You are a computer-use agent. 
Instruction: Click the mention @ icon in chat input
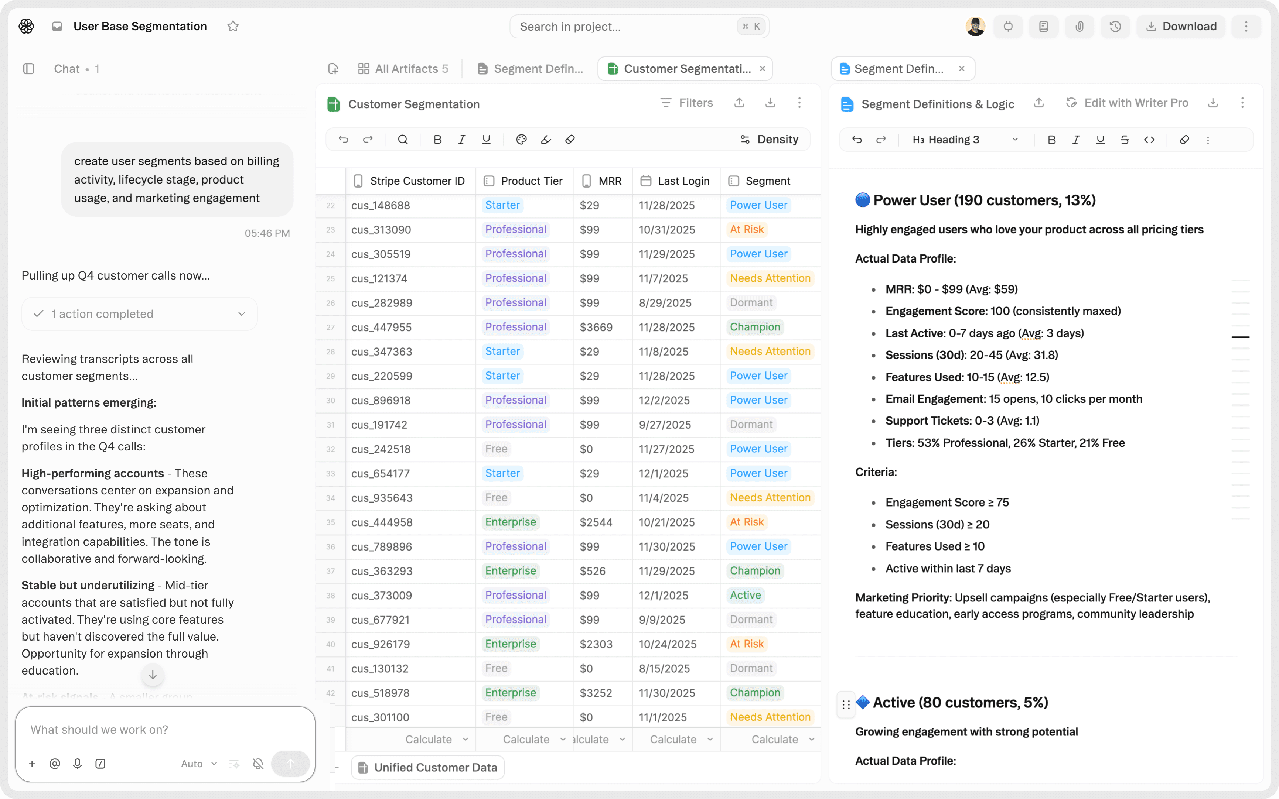54,764
